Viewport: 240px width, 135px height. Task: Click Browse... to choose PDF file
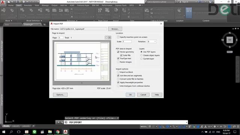coord(115,29)
